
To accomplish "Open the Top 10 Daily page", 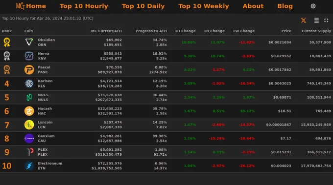I will coord(143,6).
